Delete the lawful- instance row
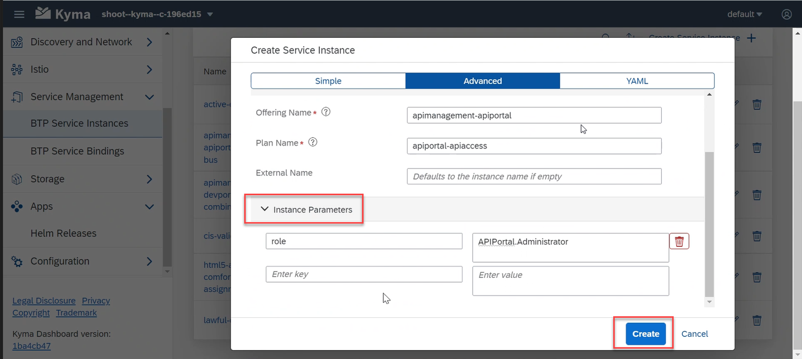This screenshot has height=359, width=802. pyautogui.click(x=757, y=320)
